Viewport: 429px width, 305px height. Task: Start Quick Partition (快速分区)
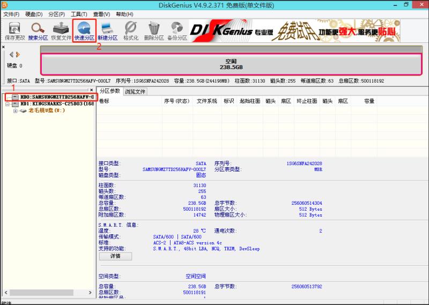tap(84, 31)
